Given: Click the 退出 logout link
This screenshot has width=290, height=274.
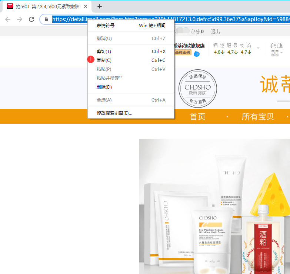Looking at the screenshot, I should point(215,32).
